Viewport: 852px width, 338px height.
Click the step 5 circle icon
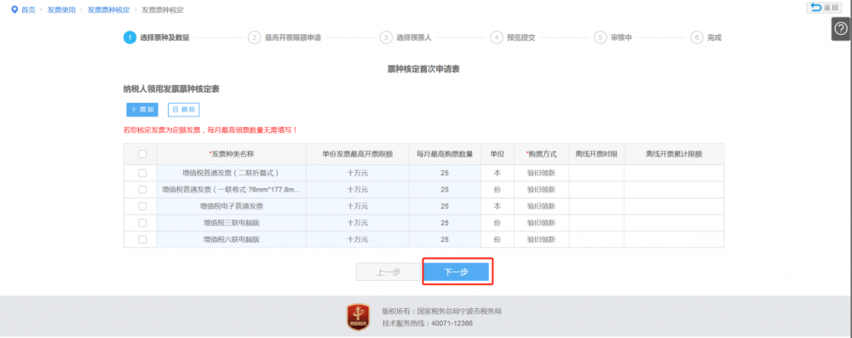[x=600, y=37]
